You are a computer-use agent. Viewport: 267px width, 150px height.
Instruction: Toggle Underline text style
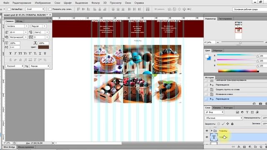coord(40,53)
